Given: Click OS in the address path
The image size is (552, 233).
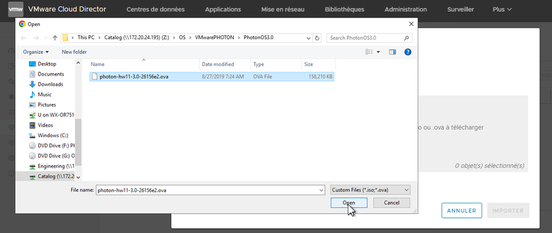Looking at the screenshot, I should tap(182, 38).
